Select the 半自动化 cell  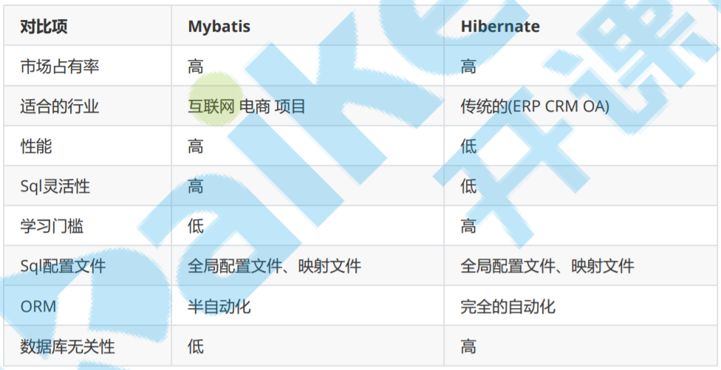[219, 306]
